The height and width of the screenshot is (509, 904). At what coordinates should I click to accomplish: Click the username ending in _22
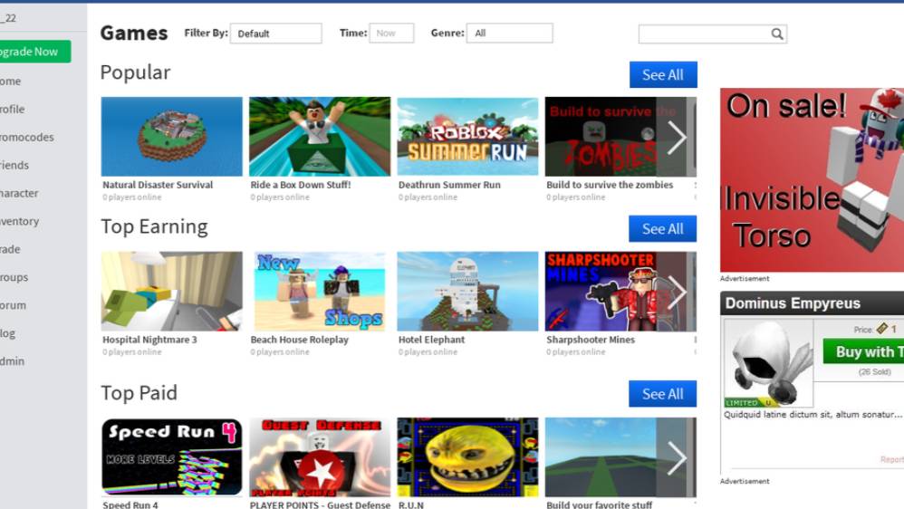click(x=8, y=18)
